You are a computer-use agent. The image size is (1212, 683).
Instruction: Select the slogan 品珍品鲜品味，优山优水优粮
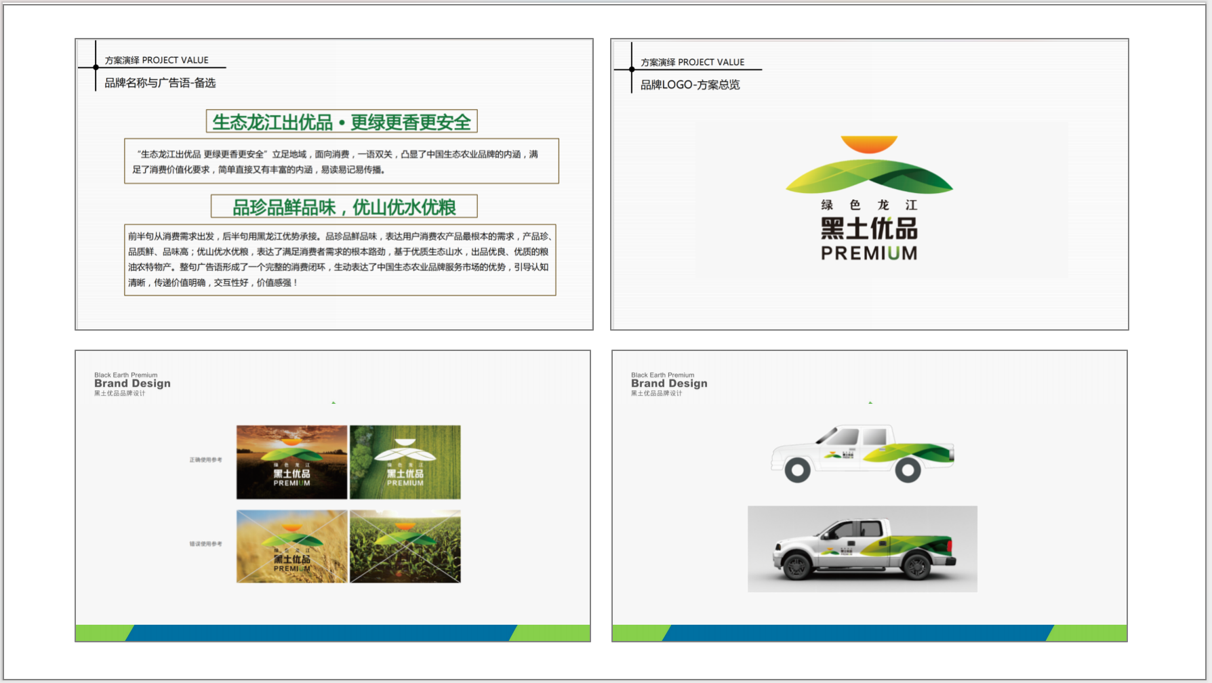tap(344, 207)
